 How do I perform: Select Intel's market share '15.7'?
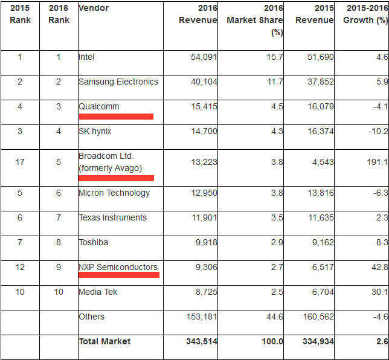[275, 57]
